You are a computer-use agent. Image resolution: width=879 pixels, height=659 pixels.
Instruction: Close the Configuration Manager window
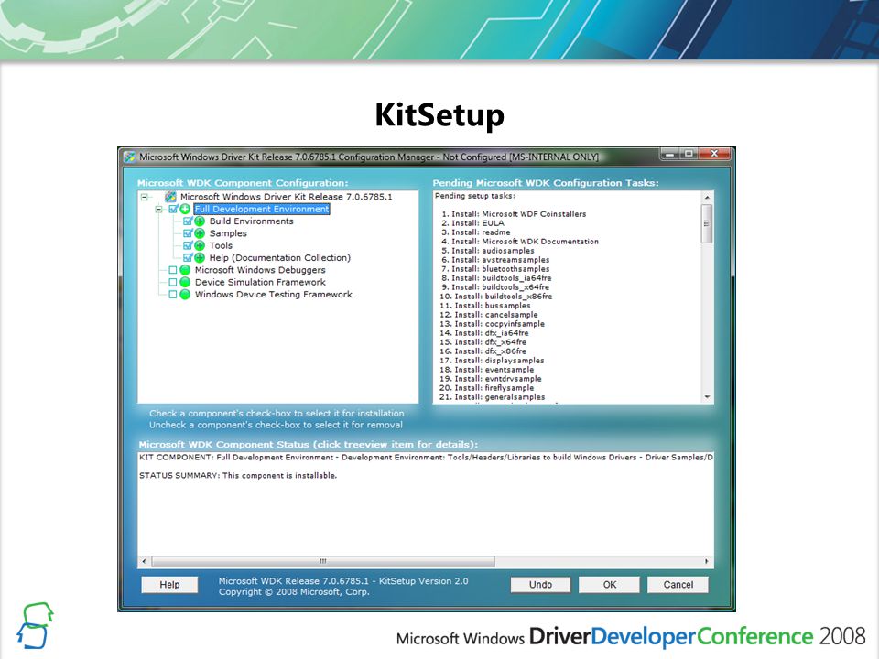click(714, 154)
